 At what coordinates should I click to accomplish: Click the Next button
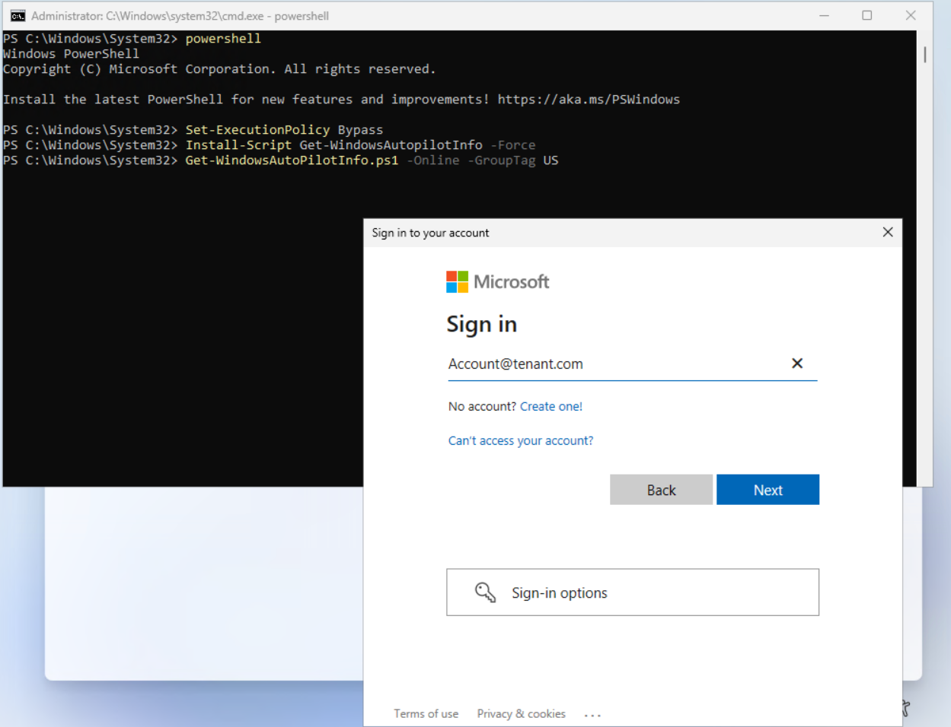point(768,489)
